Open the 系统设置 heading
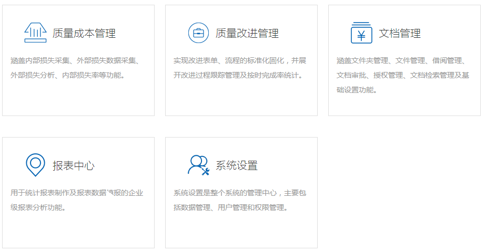Screen dimensions: 486x252 [x=237, y=166]
